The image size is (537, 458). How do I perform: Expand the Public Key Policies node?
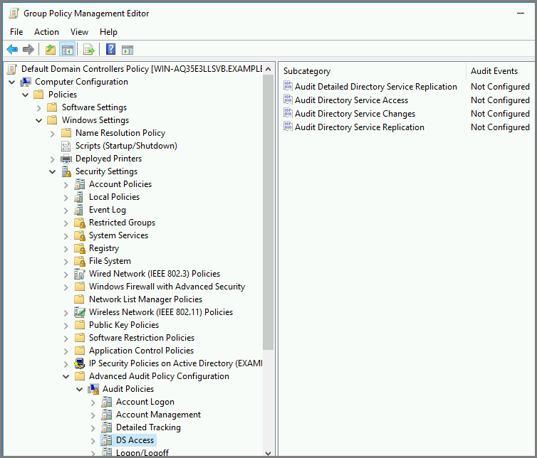[66, 325]
